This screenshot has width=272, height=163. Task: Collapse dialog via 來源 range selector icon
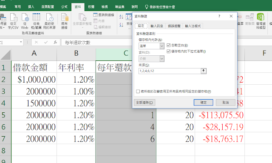(204, 71)
